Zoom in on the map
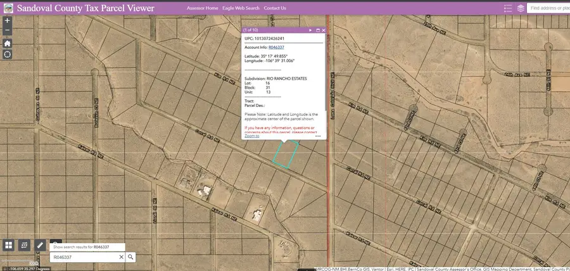570x271 pixels. coord(8,21)
